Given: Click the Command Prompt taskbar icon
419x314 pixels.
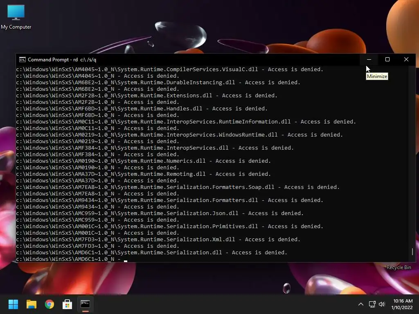Looking at the screenshot, I should point(85,304).
